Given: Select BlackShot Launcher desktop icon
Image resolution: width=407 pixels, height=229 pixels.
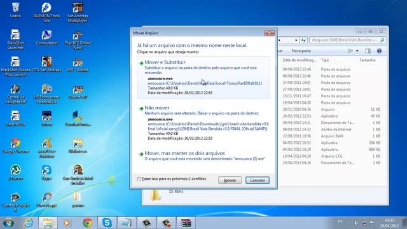Looking at the screenshot, I should 15,39.
